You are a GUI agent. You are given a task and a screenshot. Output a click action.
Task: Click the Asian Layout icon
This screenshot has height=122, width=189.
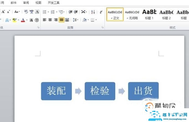pyautogui.click(x=83, y=12)
